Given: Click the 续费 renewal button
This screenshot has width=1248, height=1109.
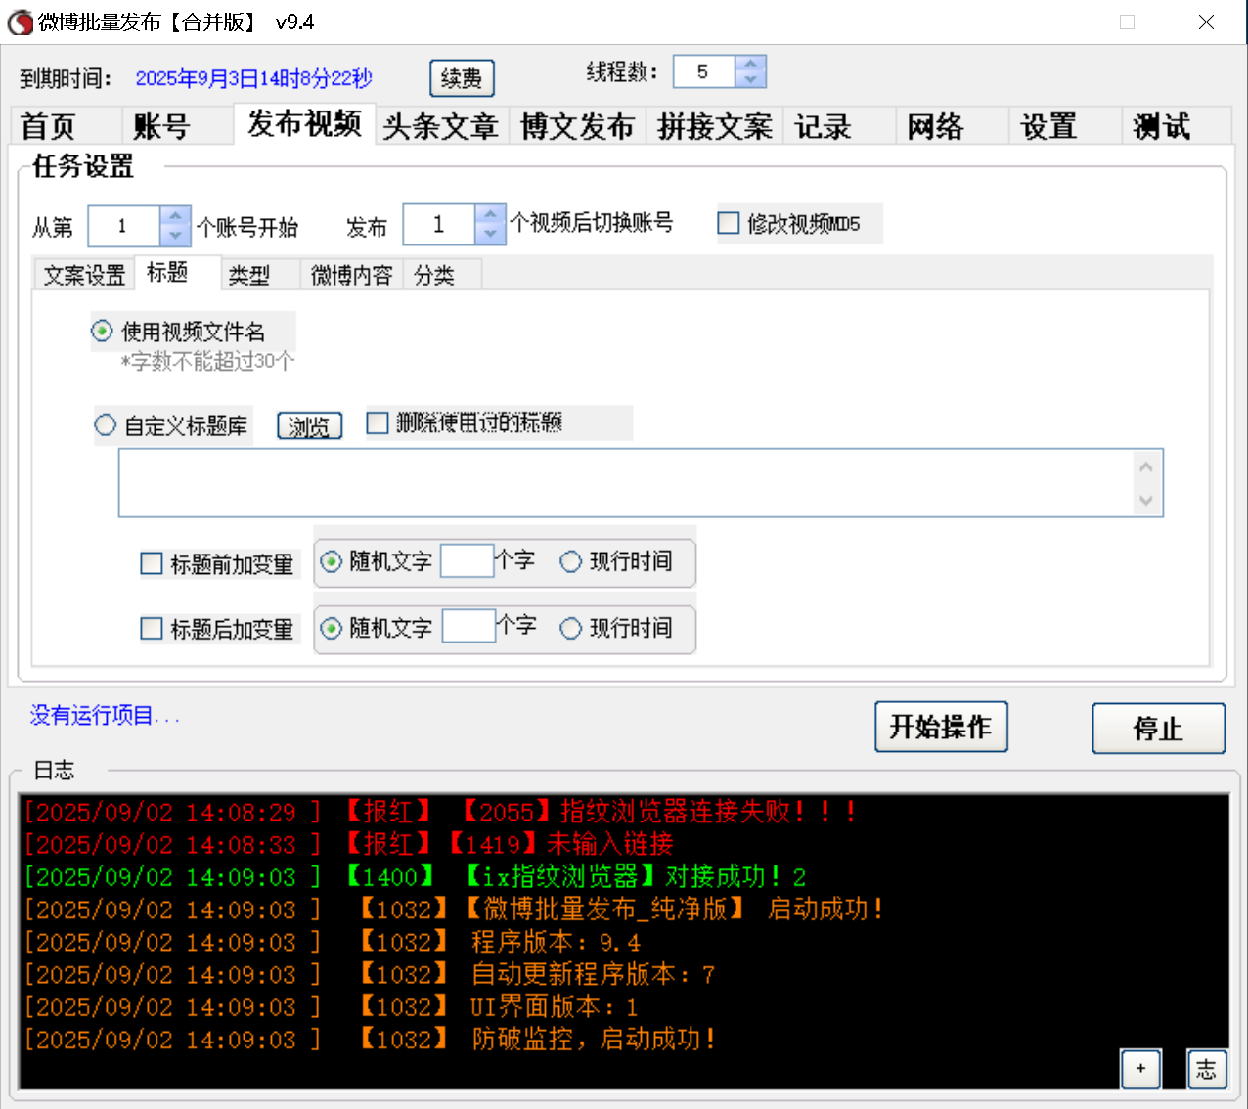Looking at the screenshot, I should (x=461, y=78).
